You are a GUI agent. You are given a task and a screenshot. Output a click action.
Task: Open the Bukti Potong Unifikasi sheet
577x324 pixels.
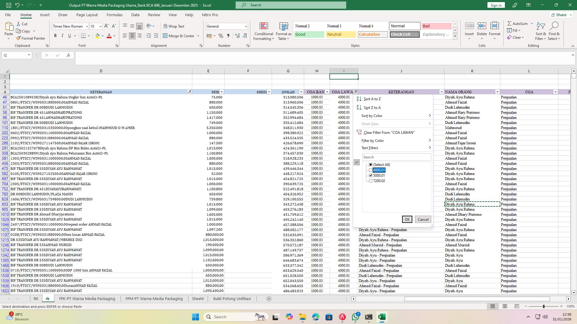point(232,298)
